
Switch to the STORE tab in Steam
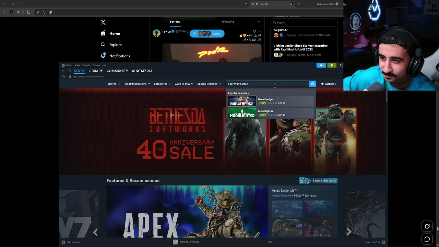tap(79, 71)
